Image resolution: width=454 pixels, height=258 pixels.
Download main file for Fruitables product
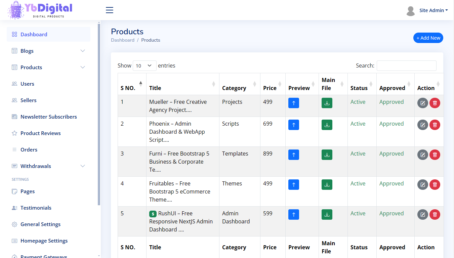click(327, 185)
